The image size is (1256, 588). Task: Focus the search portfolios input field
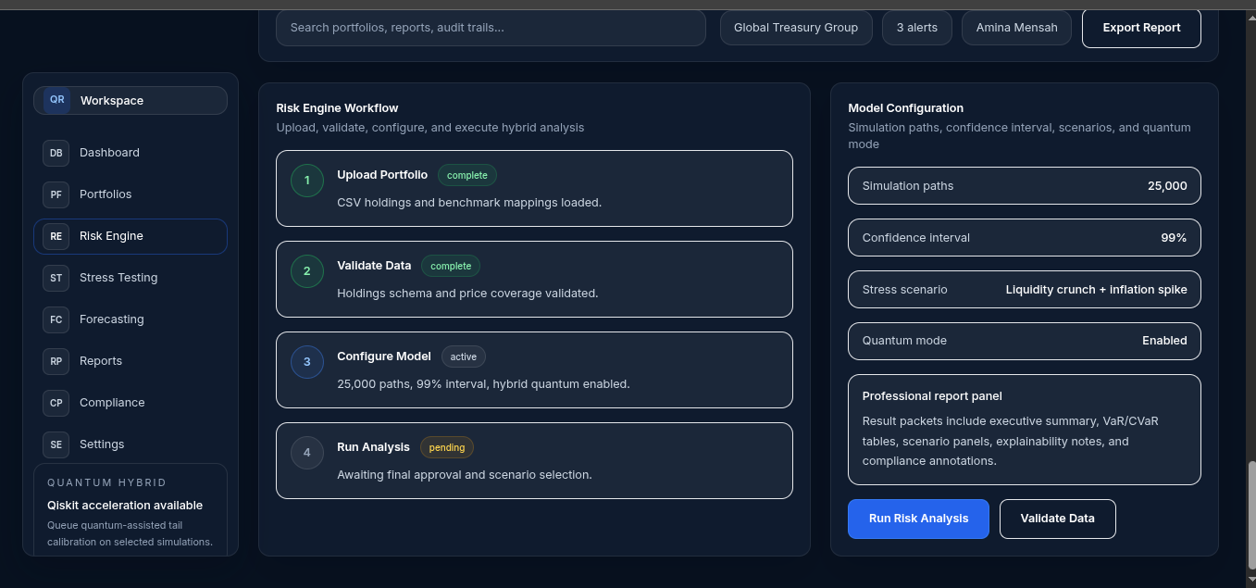(x=491, y=28)
